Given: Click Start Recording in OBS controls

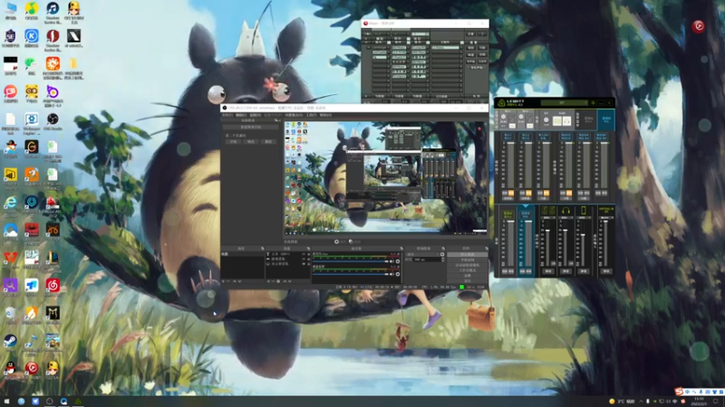Looking at the screenshot, I should click(468, 260).
